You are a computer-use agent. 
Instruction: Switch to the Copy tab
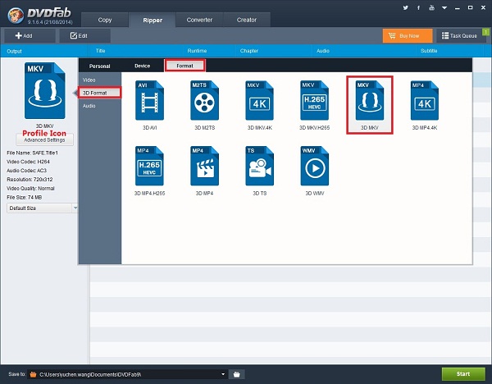coord(105,20)
